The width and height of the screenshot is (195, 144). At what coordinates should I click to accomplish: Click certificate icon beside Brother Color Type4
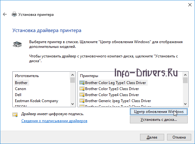[x=82, y=95]
